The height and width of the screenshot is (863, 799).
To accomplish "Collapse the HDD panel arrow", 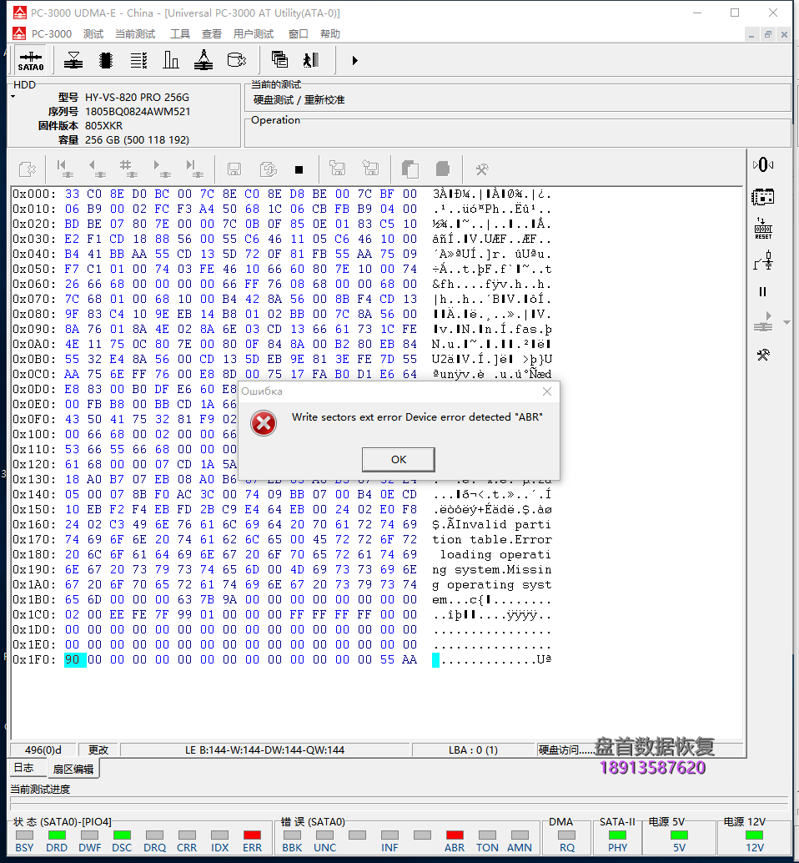I will [13, 97].
